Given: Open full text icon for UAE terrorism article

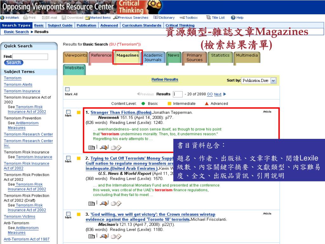Looking at the screenshot, I should [91, 204].
